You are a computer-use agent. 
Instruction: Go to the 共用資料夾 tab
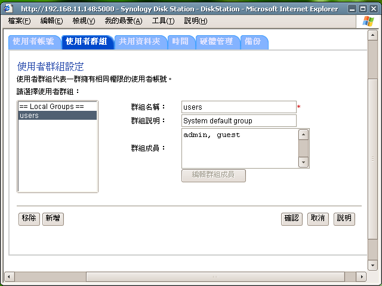click(140, 42)
